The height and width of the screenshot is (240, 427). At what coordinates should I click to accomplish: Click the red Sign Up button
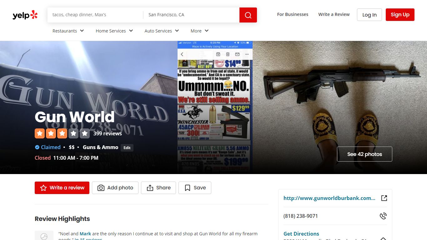coord(400,15)
